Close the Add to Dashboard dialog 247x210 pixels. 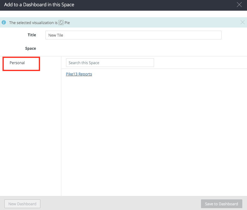click(239, 5)
